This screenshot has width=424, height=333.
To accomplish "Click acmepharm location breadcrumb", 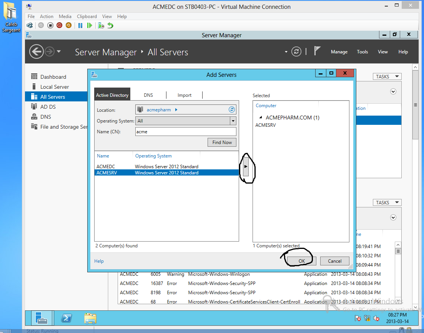I will (x=159, y=109).
